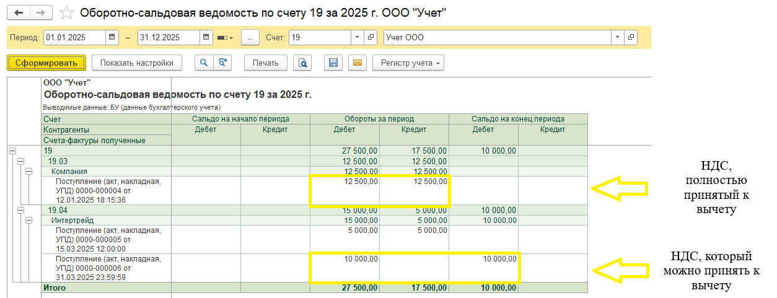777x298 pixels.
Task: Collapse the account 19 tree group
Action: (x=13, y=151)
